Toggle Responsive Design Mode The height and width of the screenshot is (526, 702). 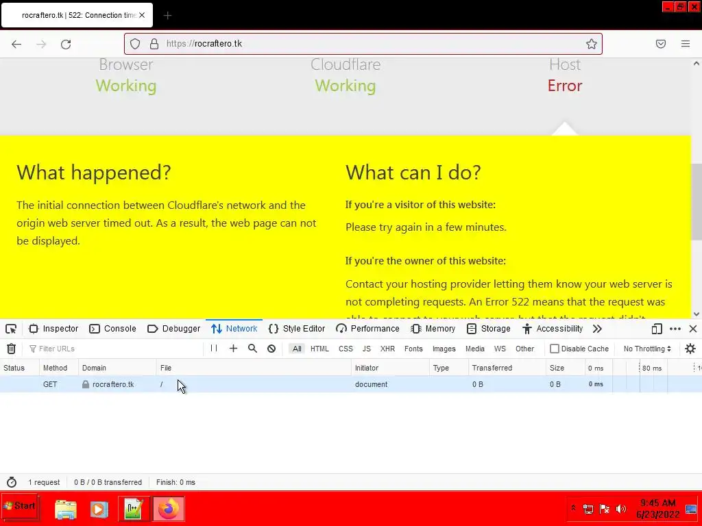pos(657,329)
